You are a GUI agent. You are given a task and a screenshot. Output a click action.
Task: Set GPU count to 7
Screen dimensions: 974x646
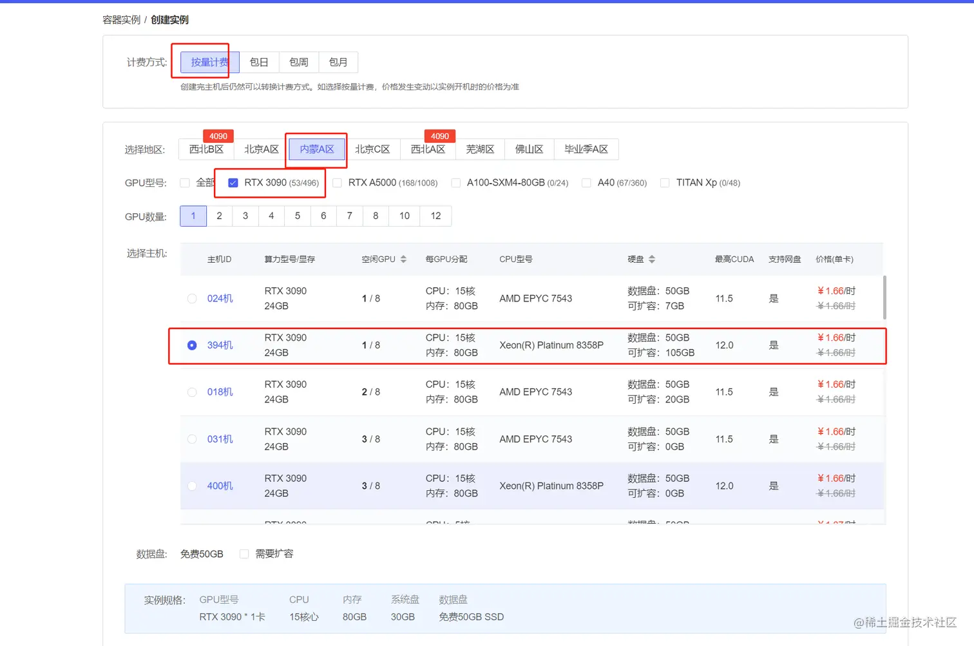pos(350,216)
